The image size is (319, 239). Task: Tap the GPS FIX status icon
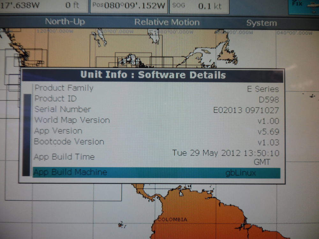click(303, 6)
